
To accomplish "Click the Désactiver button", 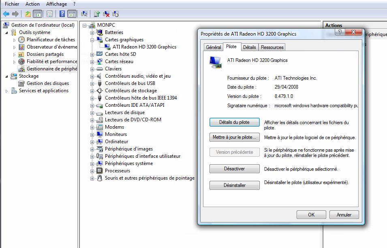I will pyautogui.click(x=235, y=169).
